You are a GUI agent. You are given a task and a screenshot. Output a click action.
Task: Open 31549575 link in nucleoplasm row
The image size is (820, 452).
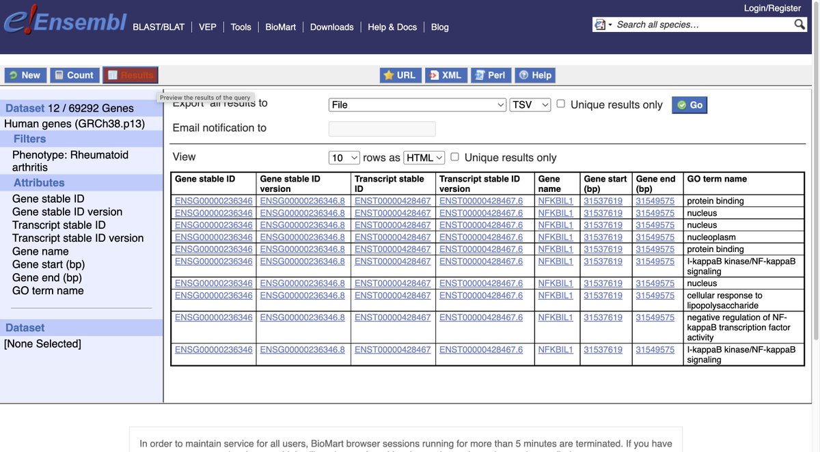point(655,237)
